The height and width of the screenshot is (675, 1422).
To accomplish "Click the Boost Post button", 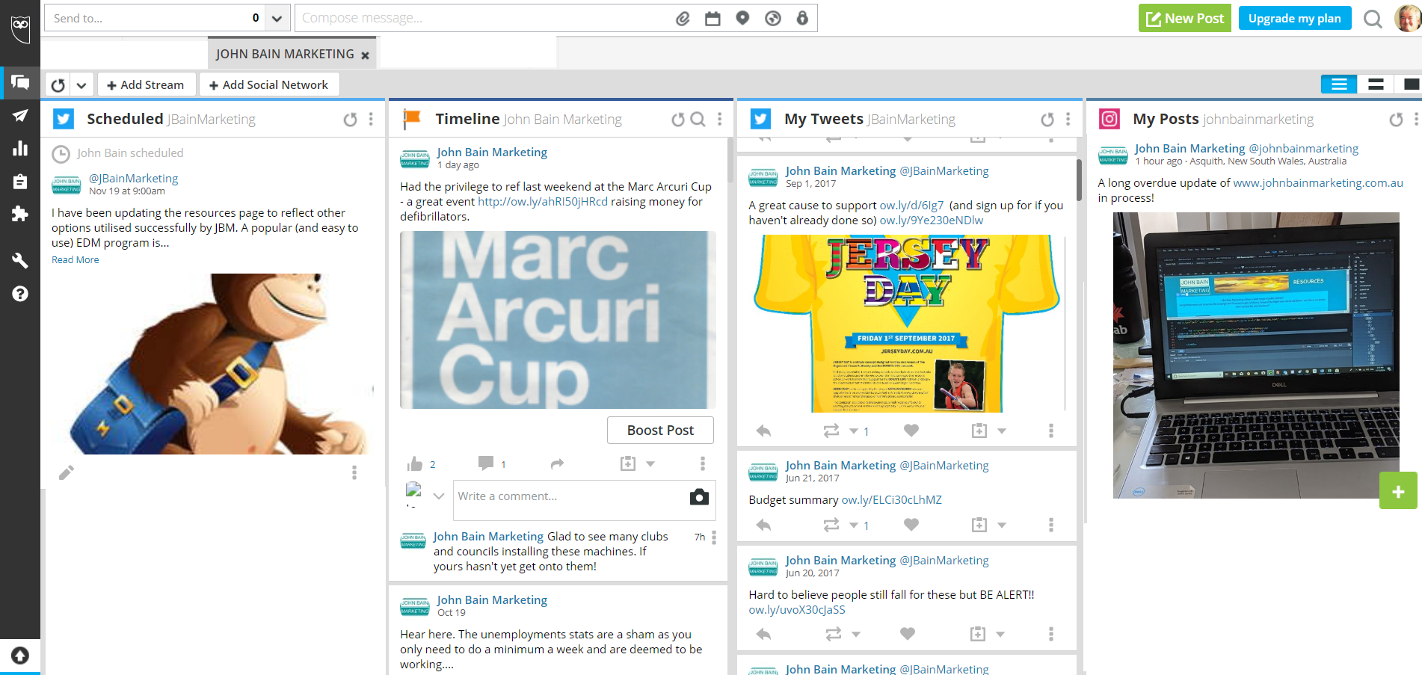I will coord(660,431).
